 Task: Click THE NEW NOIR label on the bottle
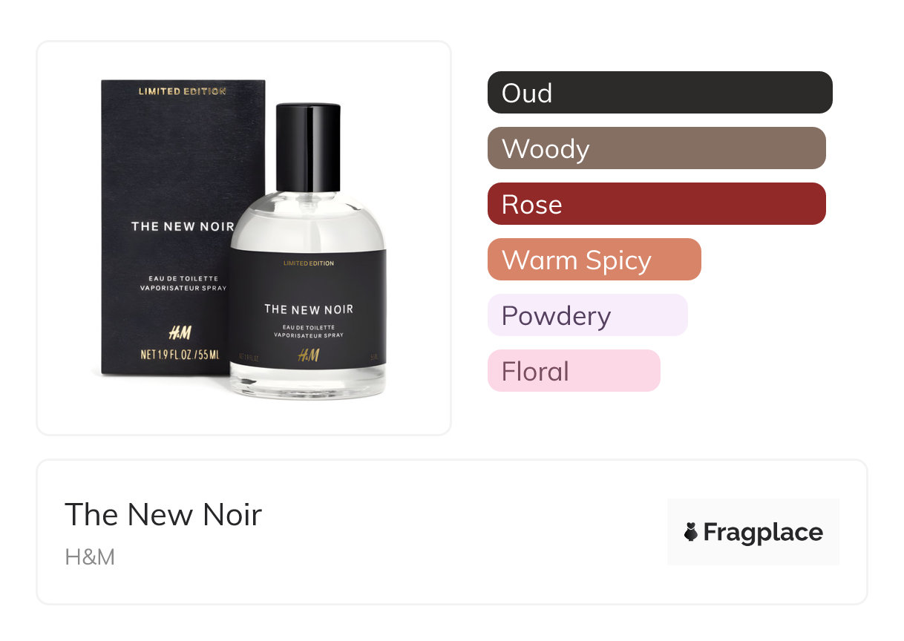click(309, 309)
